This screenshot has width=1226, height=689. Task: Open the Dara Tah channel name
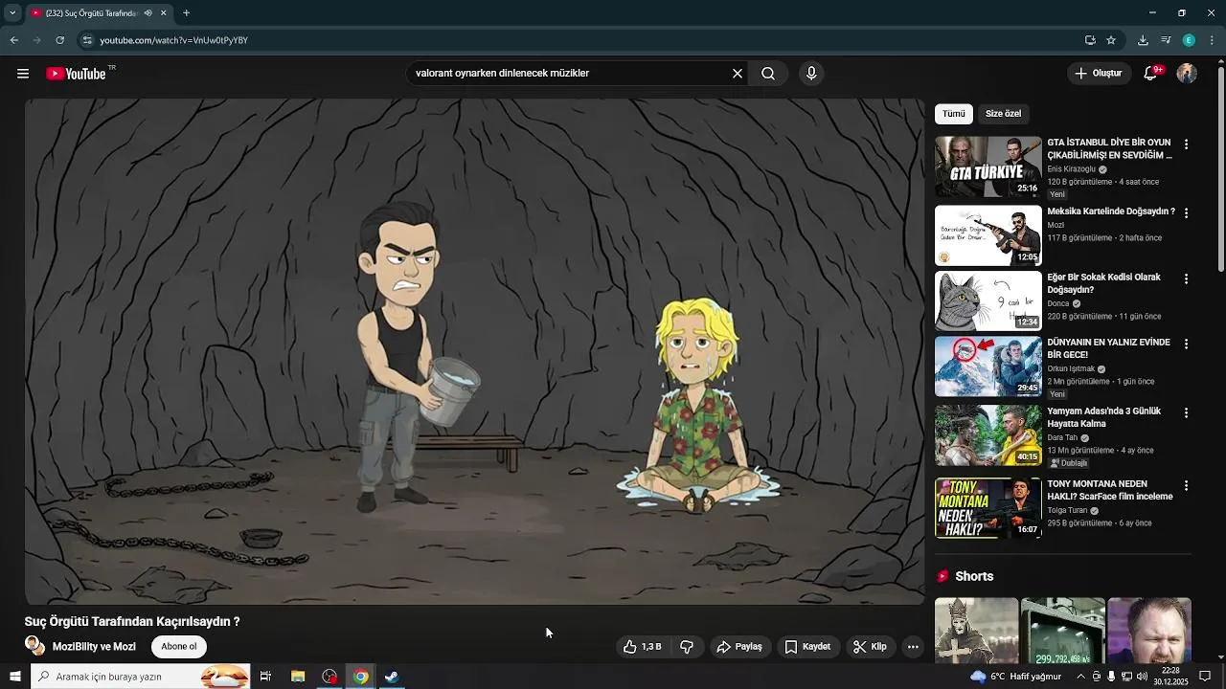[1062, 438]
